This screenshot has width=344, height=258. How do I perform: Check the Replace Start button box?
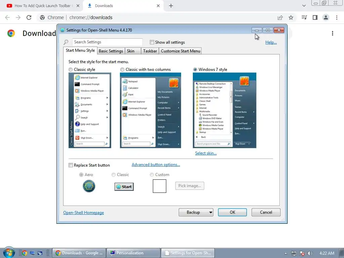coord(71,165)
